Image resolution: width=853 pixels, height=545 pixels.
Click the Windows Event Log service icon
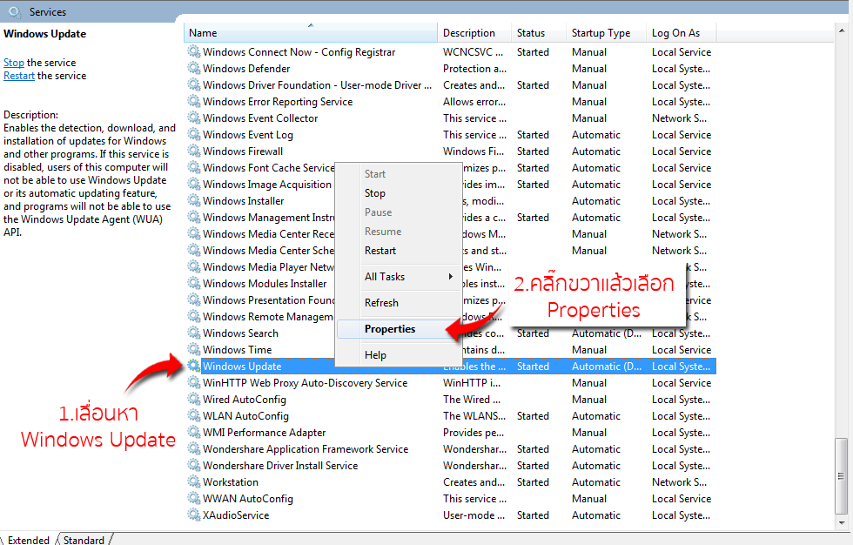(x=193, y=135)
